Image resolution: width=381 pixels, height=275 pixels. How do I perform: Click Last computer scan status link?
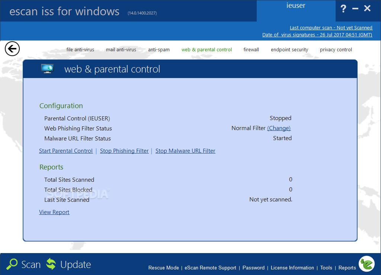click(331, 27)
